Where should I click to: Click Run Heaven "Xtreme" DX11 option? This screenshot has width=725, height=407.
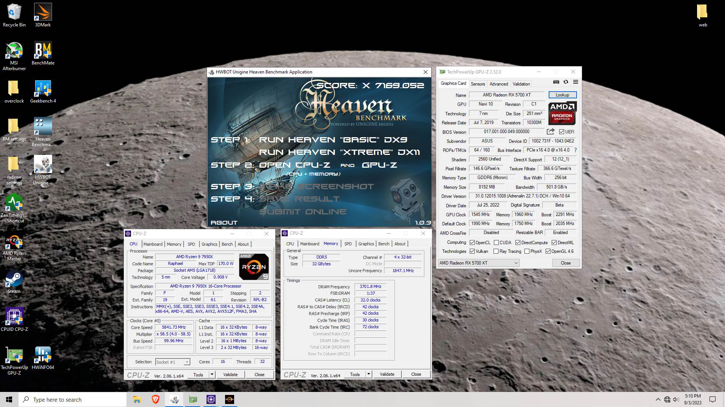point(339,152)
